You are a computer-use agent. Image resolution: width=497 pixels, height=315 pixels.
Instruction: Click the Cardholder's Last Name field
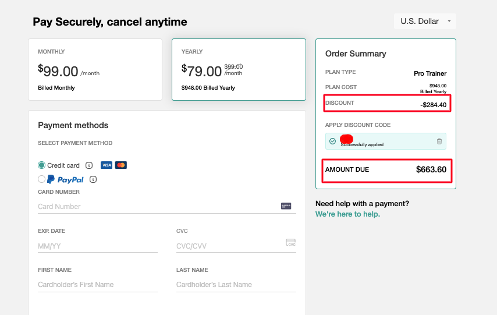pyautogui.click(x=235, y=285)
